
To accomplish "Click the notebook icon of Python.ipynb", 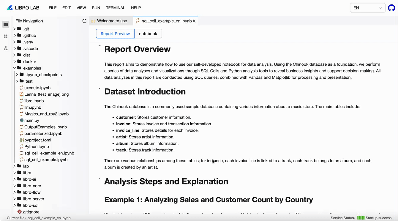I will pyautogui.click(x=21, y=146).
